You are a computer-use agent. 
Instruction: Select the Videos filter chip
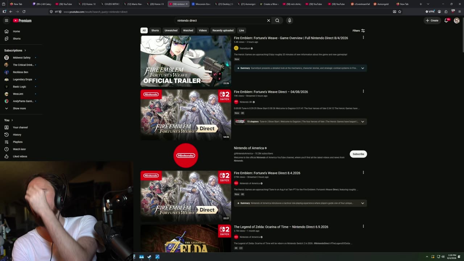click(203, 30)
